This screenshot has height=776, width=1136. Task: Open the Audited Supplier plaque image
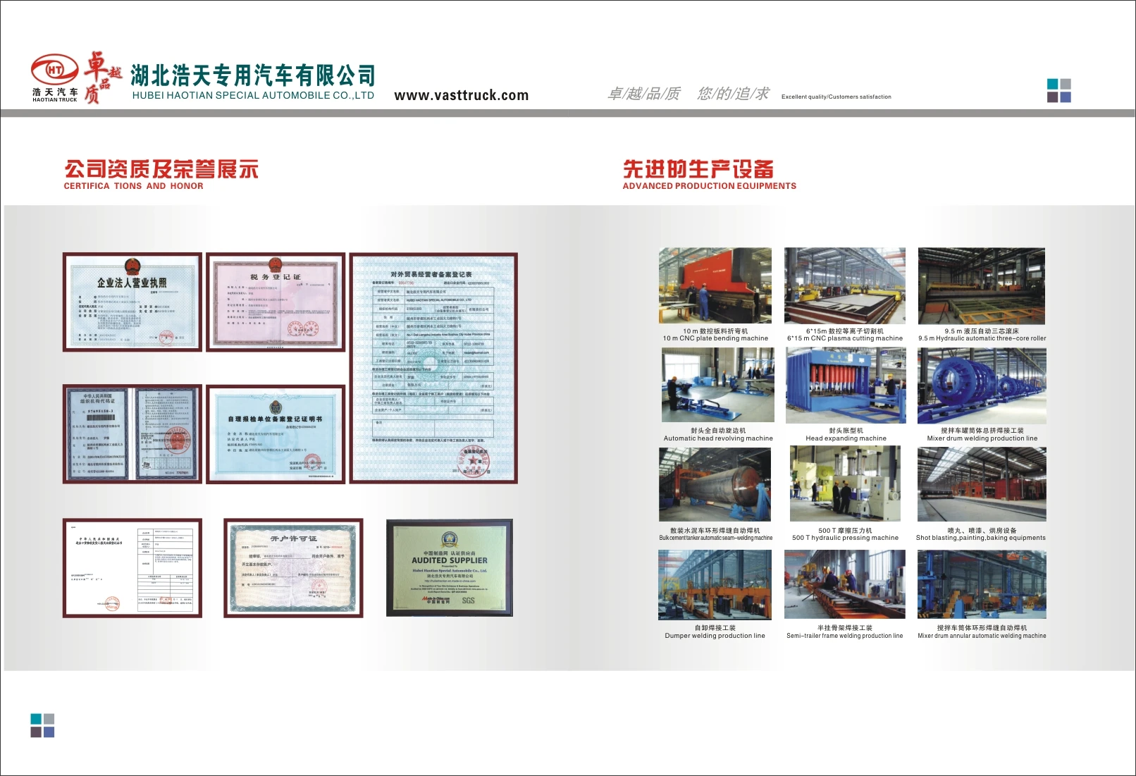click(x=449, y=568)
